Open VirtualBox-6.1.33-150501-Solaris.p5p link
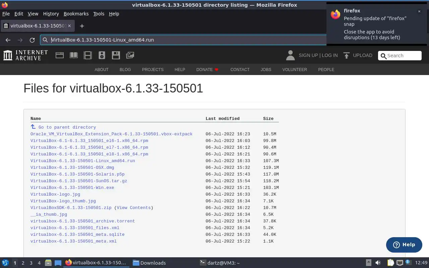The image size is (429, 268). point(77,174)
